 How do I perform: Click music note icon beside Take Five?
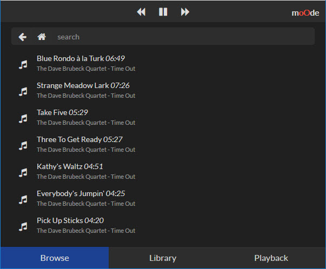click(23, 118)
